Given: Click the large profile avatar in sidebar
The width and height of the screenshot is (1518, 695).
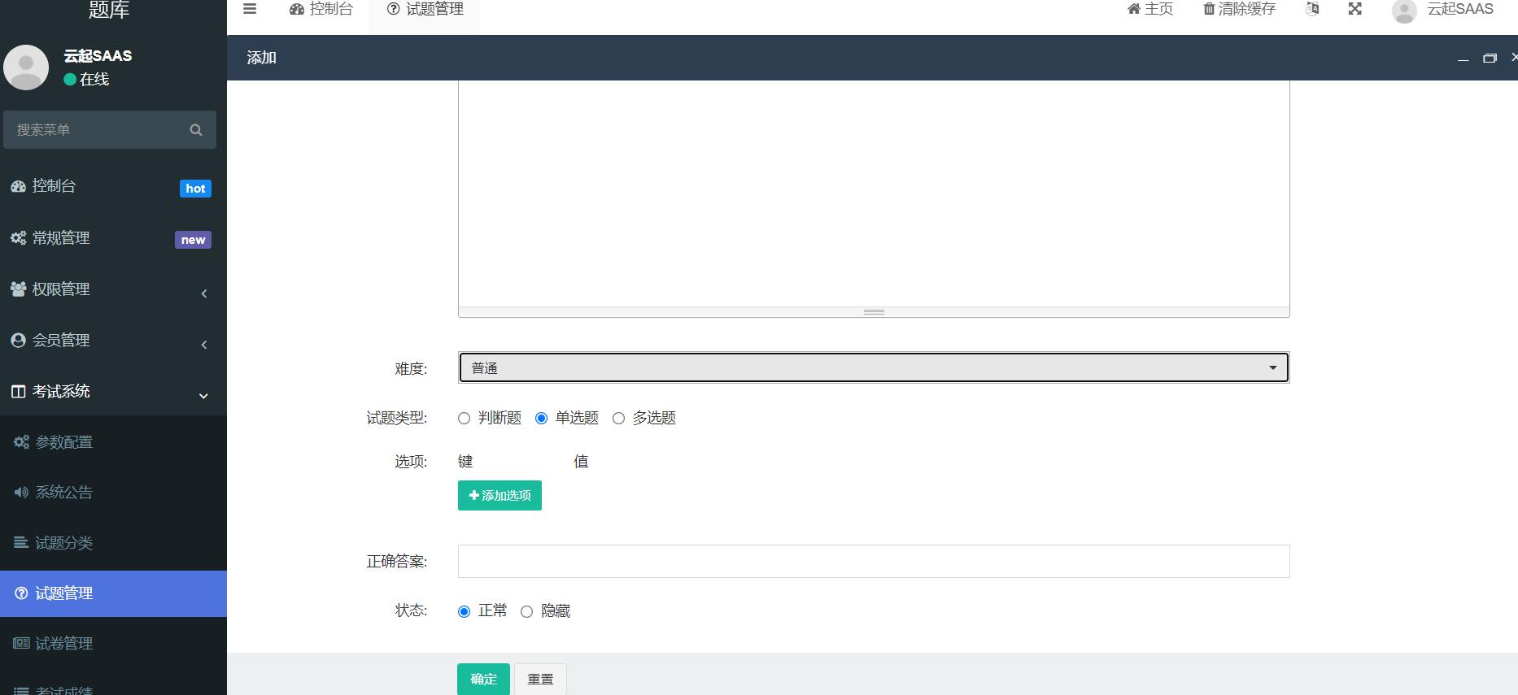Looking at the screenshot, I should [26, 67].
